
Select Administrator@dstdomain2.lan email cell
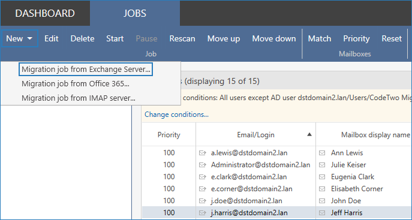tap(260, 165)
